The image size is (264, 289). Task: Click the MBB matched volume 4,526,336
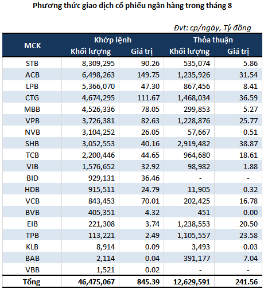(x=98, y=110)
